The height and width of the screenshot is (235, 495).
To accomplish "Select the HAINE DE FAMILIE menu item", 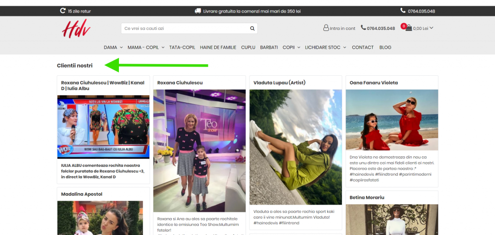I will pyautogui.click(x=218, y=47).
